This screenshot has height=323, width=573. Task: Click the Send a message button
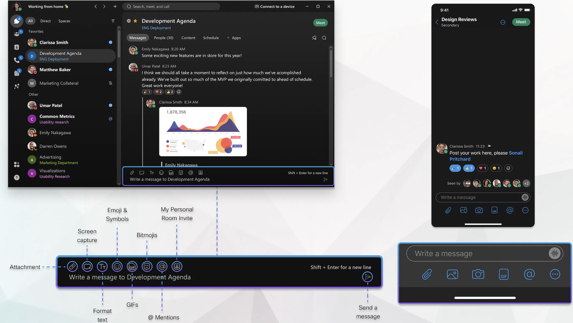coord(367,277)
